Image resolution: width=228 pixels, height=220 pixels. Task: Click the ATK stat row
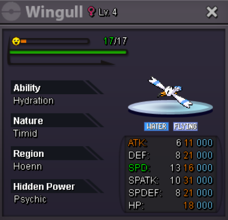pos(170,143)
